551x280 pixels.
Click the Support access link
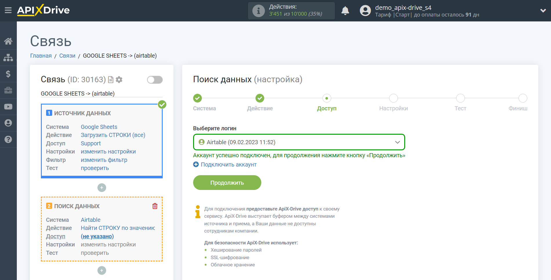[x=90, y=143]
